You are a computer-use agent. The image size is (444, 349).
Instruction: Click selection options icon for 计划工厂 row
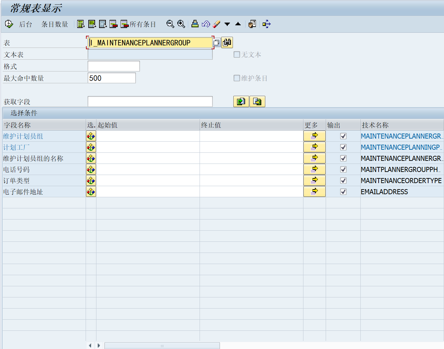click(x=91, y=147)
